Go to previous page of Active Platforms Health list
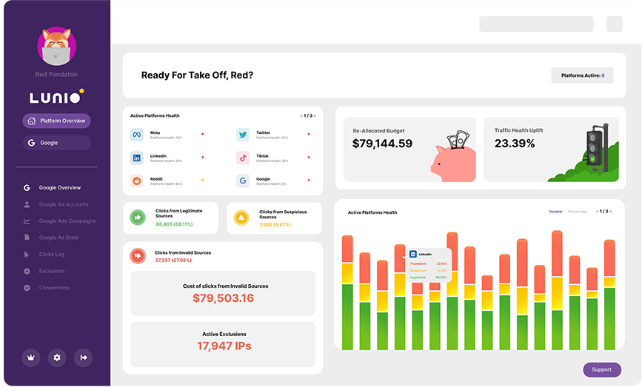This screenshot has height=387, width=642. 301,115
